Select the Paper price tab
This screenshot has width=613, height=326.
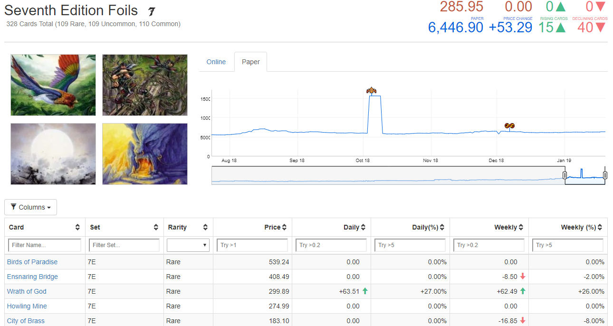tap(250, 62)
